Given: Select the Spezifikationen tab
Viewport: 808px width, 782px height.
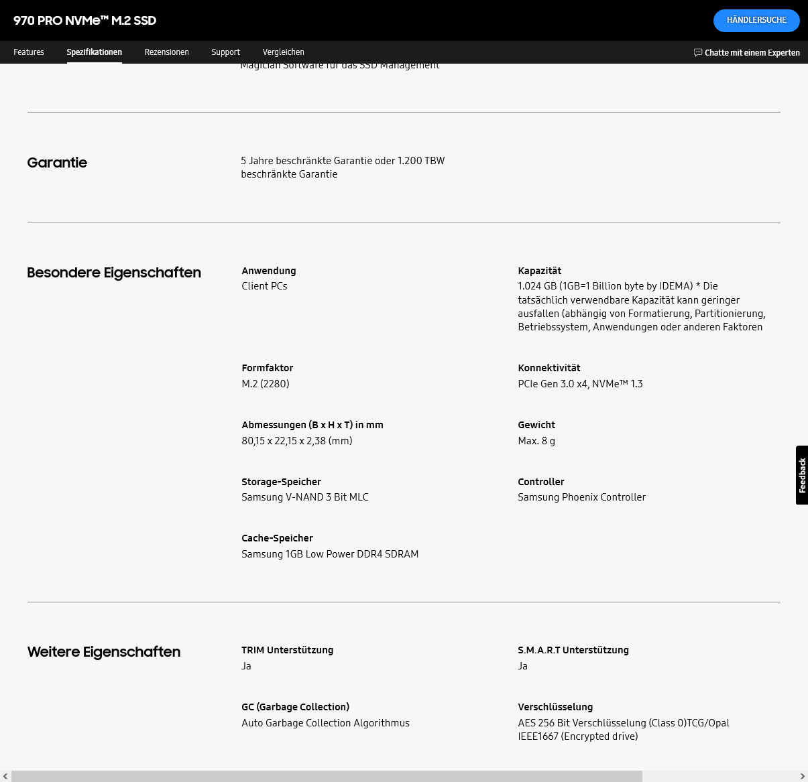Looking at the screenshot, I should click(95, 52).
